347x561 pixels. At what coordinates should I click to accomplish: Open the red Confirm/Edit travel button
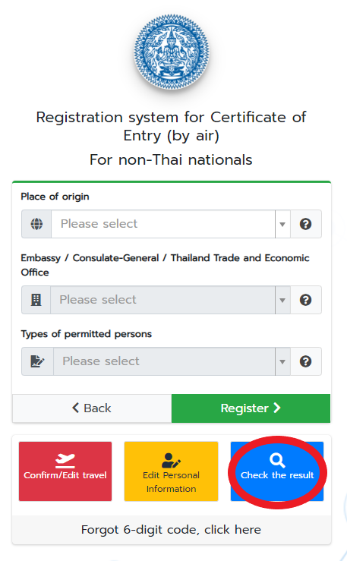click(x=65, y=471)
